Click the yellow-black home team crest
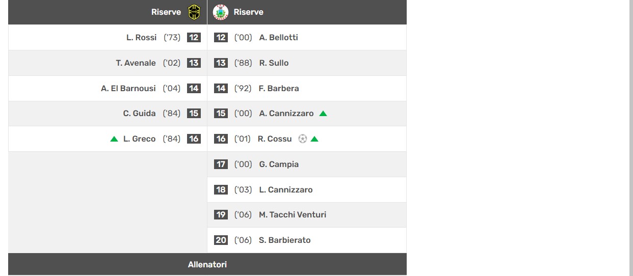Viewport: 633px width, 276px height. coord(194,12)
